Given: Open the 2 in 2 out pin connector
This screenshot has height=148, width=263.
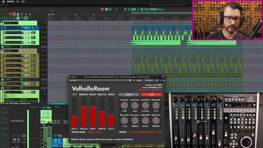Looking at the screenshot, I should (149, 81).
